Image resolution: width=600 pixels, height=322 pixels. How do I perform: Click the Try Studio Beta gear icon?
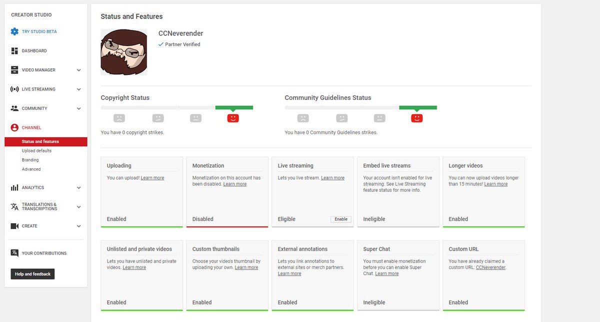coord(14,31)
